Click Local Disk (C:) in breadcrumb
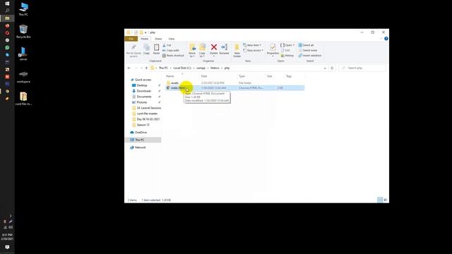 [x=182, y=68]
